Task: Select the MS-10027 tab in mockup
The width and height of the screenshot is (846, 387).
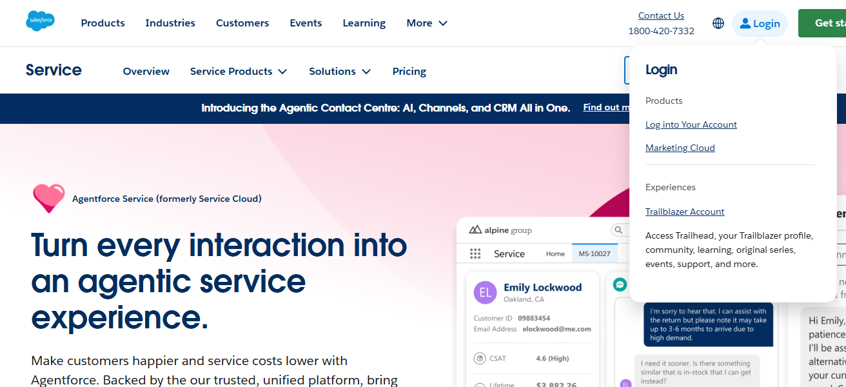Action: (595, 253)
